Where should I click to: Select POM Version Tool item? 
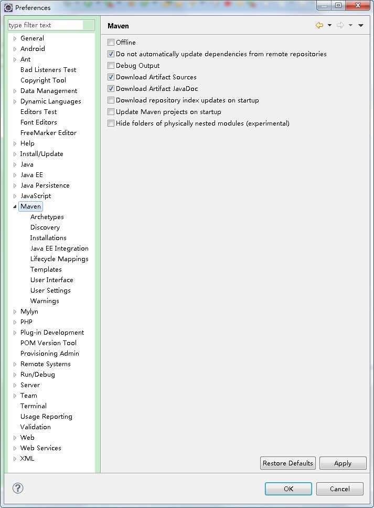tap(48, 343)
